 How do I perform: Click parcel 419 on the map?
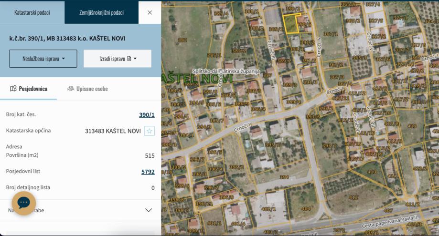point(412,126)
